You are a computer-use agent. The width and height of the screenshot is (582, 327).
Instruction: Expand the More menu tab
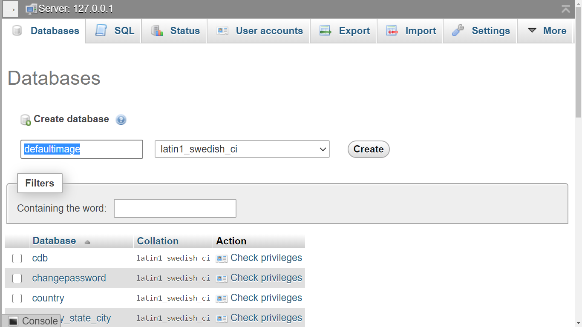pyautogui.click(x=547, y=31)
